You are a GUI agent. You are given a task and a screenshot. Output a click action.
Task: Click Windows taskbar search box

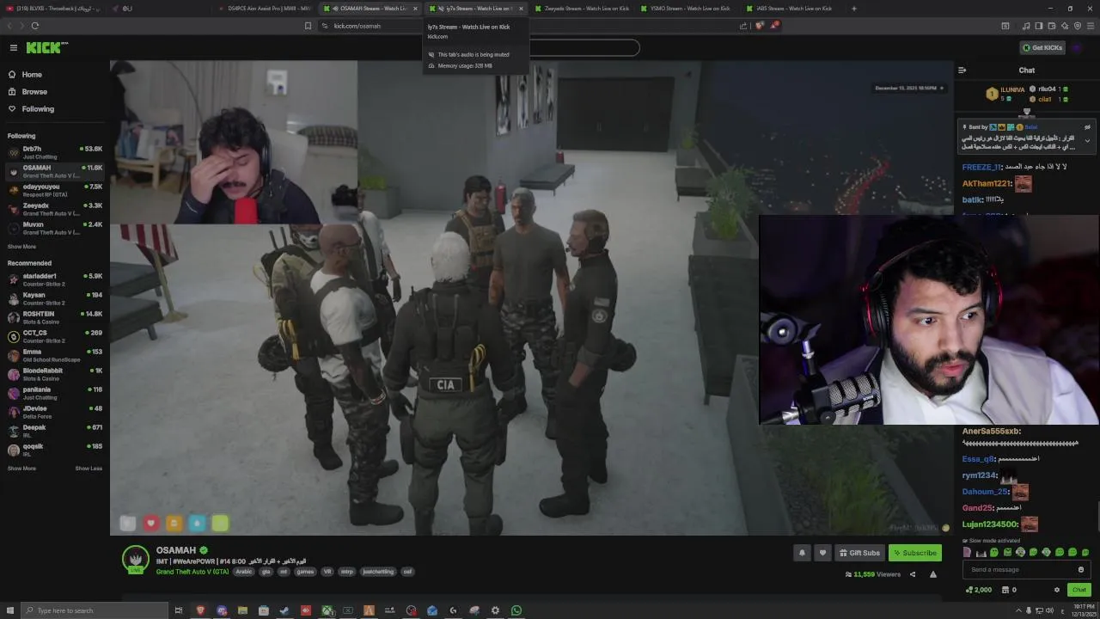pyautogui.click(x=94, y=610)
